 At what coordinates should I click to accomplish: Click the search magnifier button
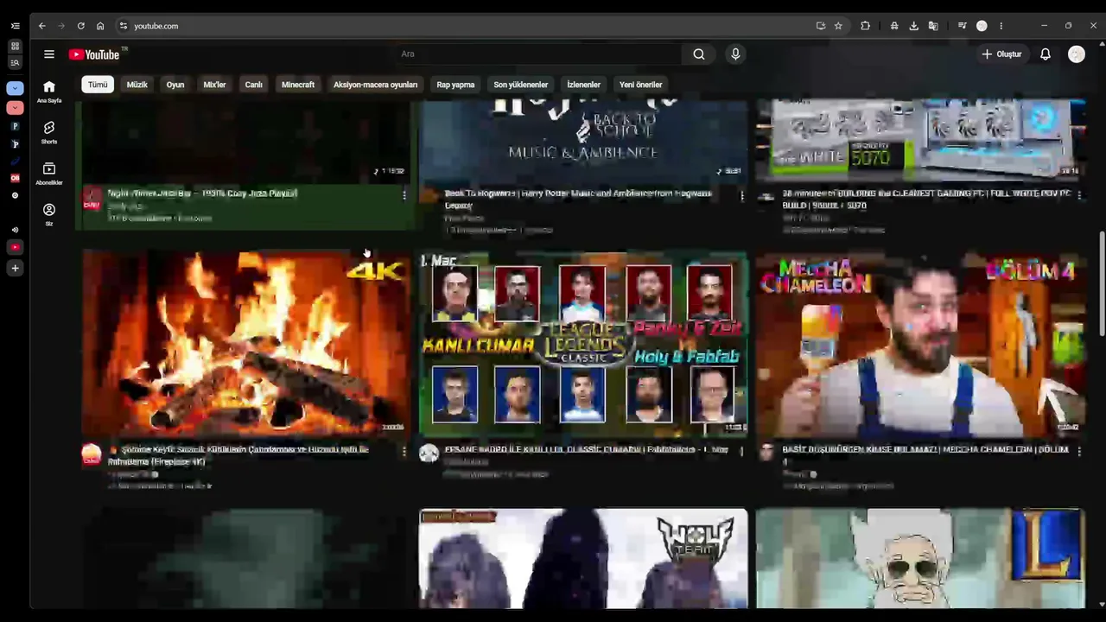[699, 54]
